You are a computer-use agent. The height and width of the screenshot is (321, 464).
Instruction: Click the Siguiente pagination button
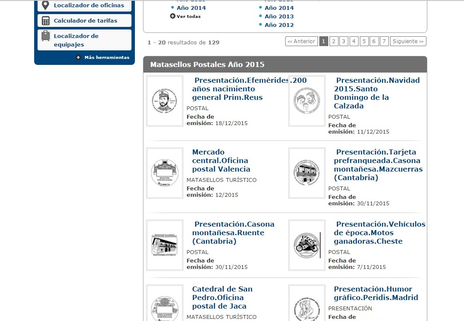(x=408, y=41)
